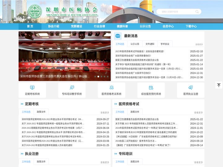Click 查看更多 in 医师资格考试 section
The image size is (223, 167).
199,113
